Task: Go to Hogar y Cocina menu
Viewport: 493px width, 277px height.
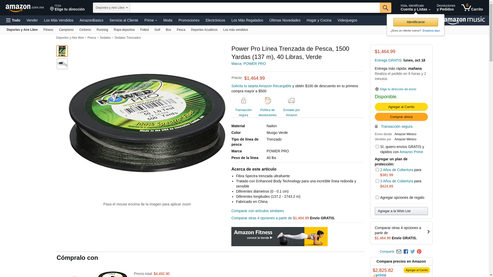Action: (319, 20)
